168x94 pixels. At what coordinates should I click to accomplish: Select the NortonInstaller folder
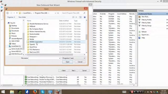point(34,34)
